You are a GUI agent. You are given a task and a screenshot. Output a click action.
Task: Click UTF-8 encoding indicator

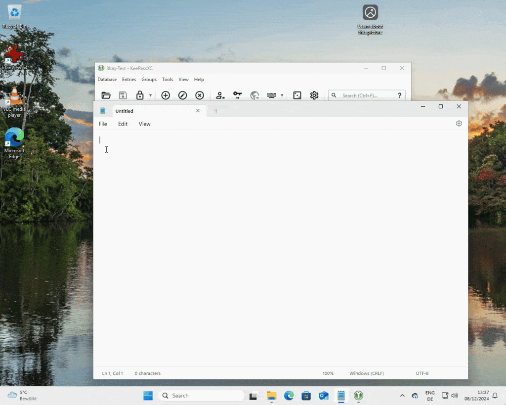click(x=422, y=373)
